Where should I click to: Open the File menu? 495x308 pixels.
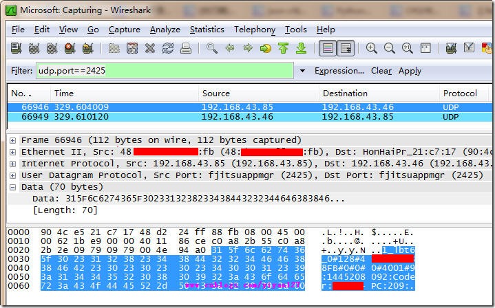tap(18, 30)
